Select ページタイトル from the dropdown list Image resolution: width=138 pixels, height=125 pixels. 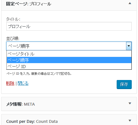click(x=69, y=54)
